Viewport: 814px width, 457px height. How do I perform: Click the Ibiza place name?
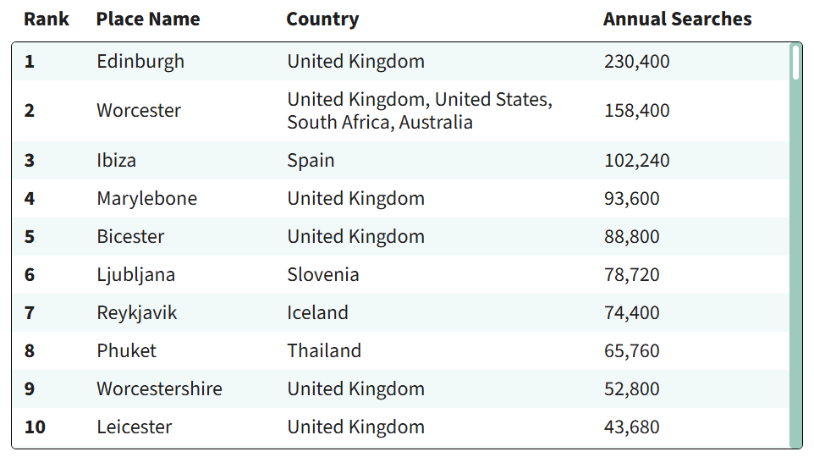116,161
